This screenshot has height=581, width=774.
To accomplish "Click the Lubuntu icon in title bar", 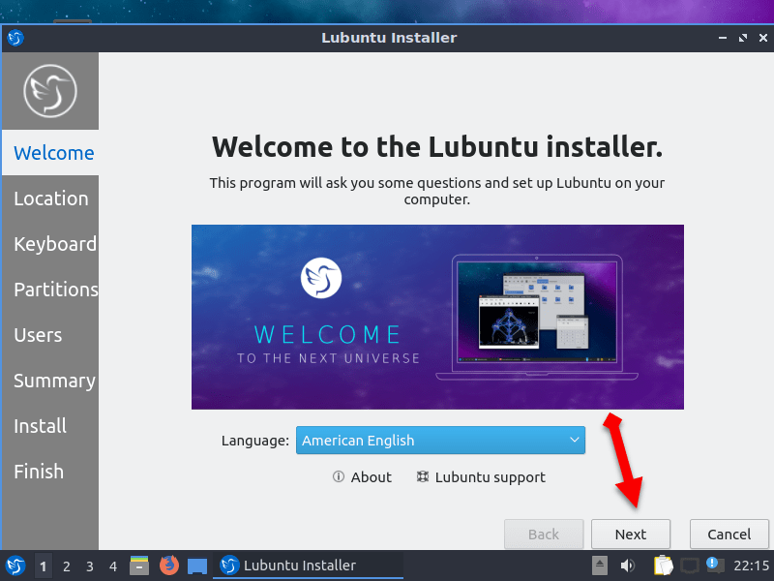I will point(15,38).
